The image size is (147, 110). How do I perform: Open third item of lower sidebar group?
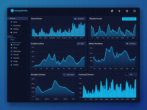coord(16,51)
